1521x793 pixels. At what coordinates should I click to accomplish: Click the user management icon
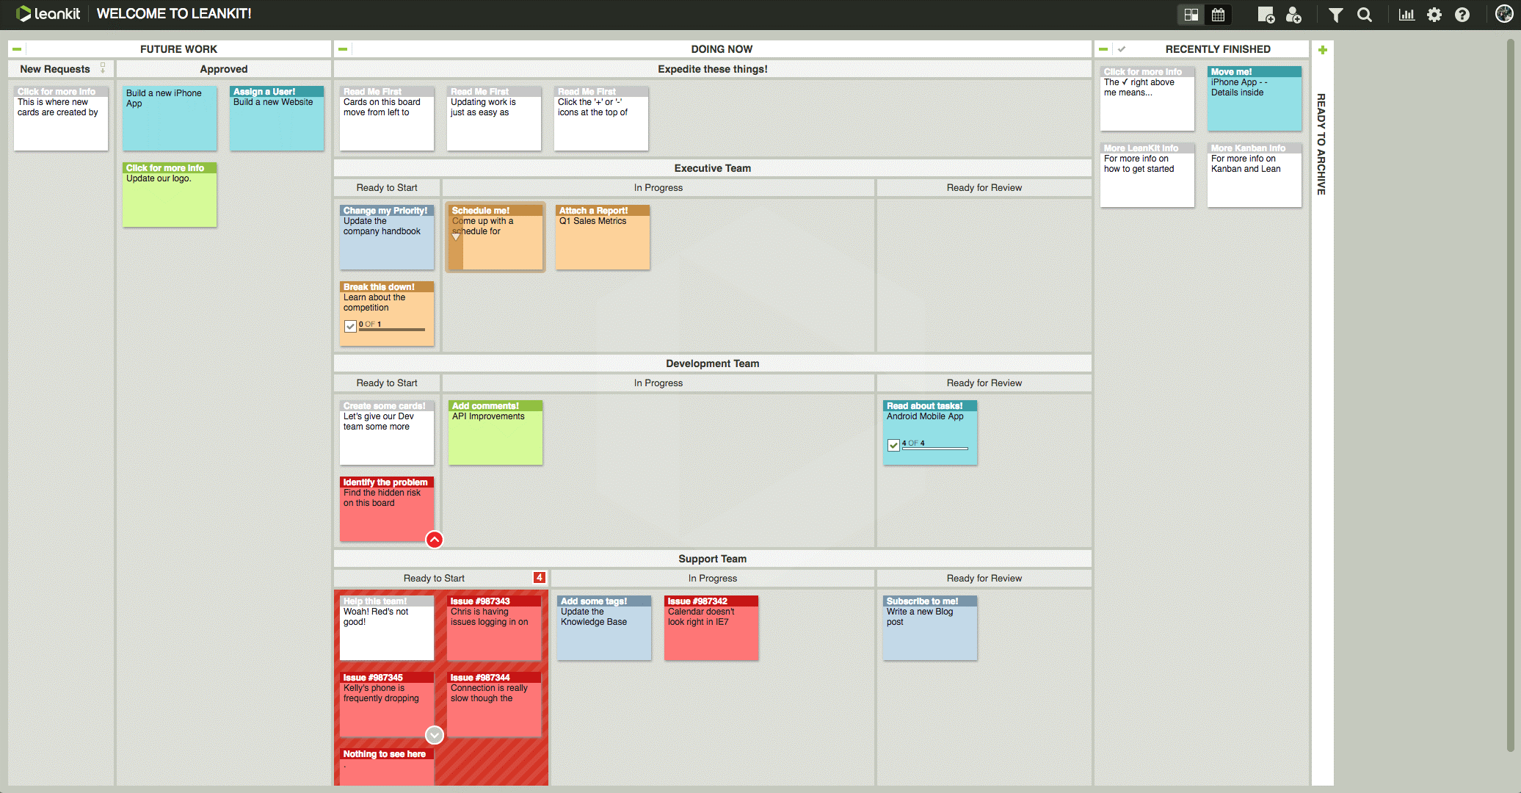(x=1295, y=14)
